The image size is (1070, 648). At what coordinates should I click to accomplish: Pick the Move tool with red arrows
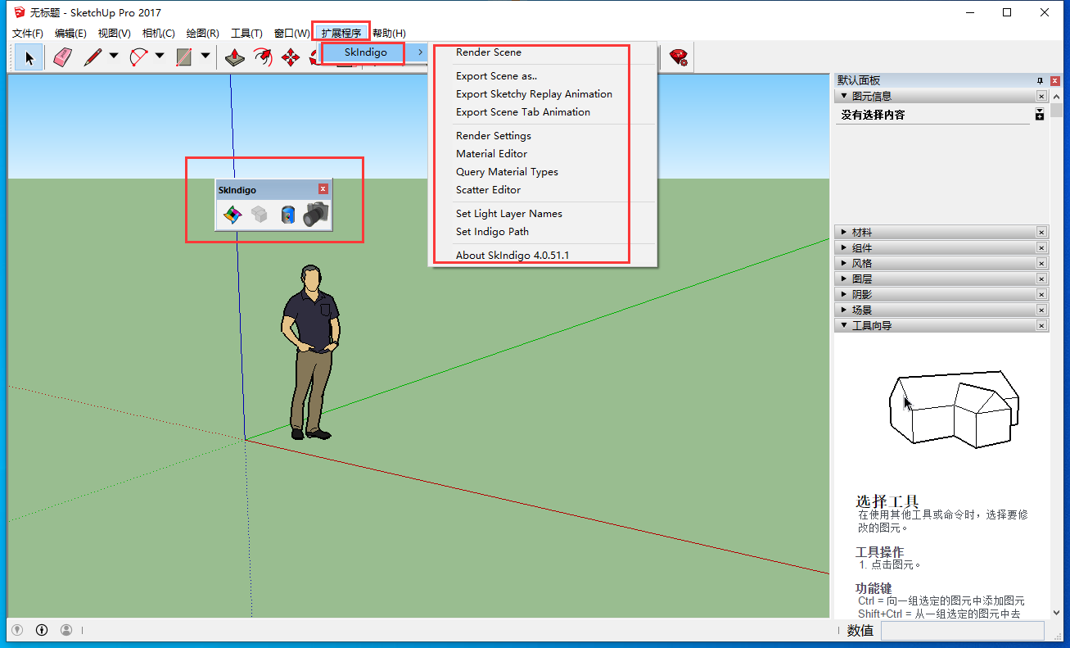(x=291, y=57)
